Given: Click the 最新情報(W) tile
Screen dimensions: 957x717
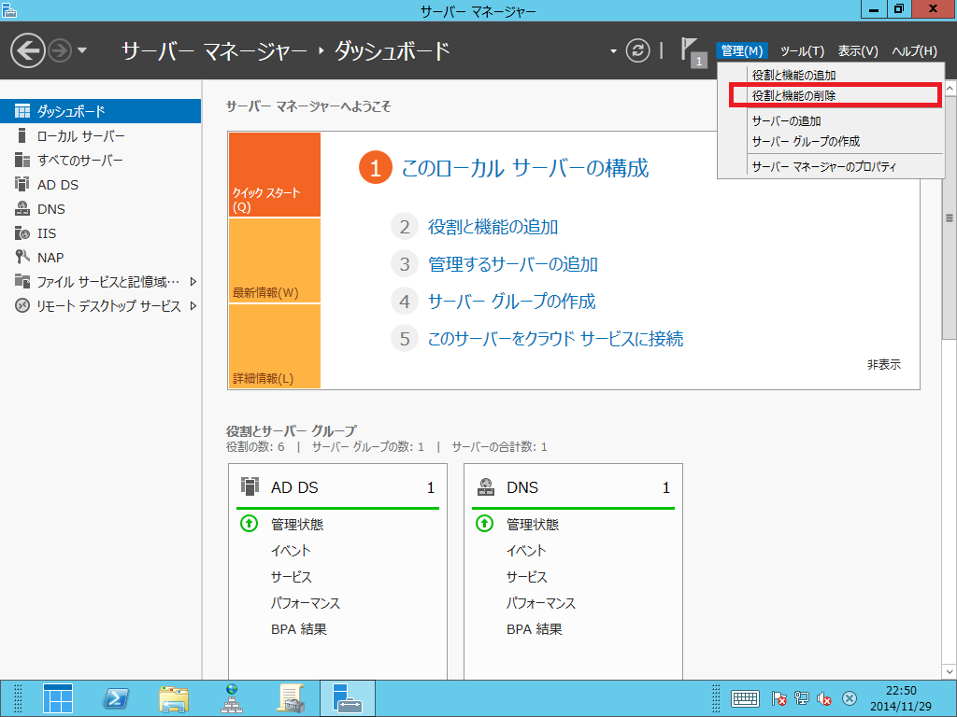Looking at the screenshot, I should pyautogui.click(x=275, y=261).
